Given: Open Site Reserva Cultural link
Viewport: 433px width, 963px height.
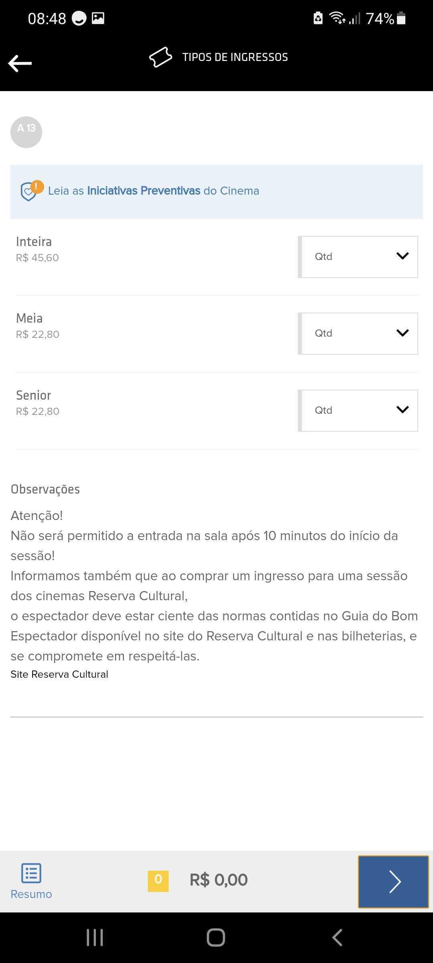Looking at the screenshot, I should click(x=59, y=674).
